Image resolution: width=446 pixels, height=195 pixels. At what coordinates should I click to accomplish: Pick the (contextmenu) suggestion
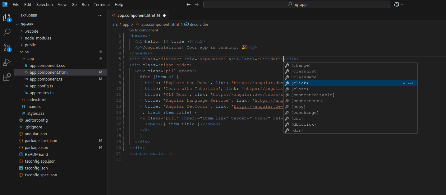pyautogui.click(x=351, y=101)
